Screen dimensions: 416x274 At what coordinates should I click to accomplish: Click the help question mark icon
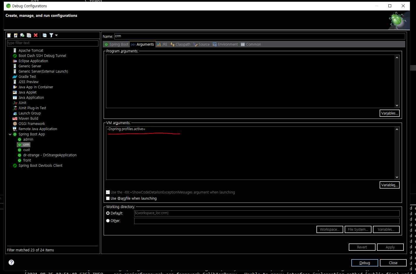11,262
